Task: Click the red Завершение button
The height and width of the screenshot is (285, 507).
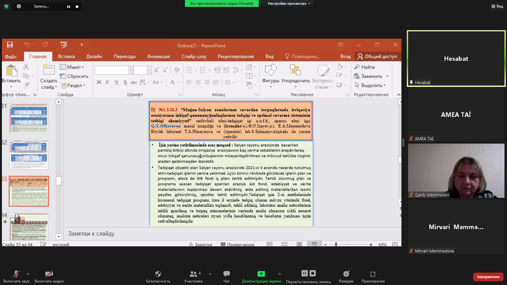Action: (x=488, y=277)
